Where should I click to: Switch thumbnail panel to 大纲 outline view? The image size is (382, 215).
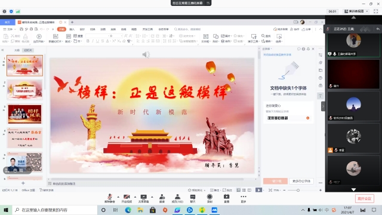(x=17, y=50)
